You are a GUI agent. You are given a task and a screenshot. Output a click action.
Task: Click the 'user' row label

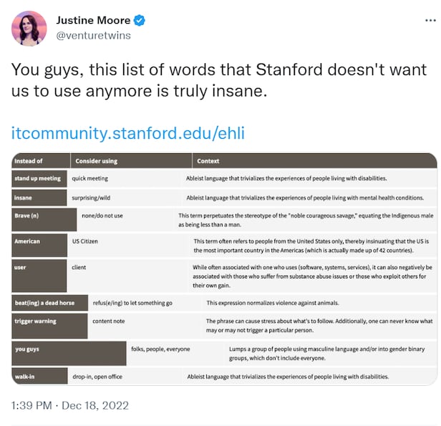click(20, 267)
